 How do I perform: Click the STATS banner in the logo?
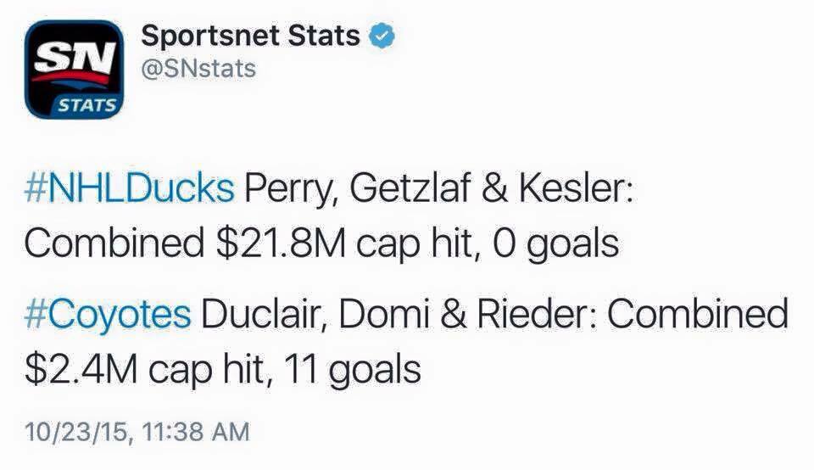point(86,105)
